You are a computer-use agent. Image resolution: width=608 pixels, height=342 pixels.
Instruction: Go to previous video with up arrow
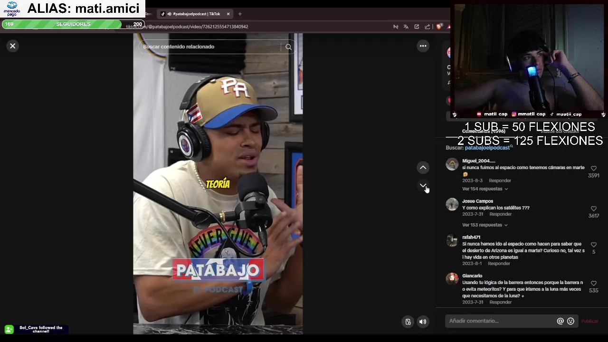(423, 167)
